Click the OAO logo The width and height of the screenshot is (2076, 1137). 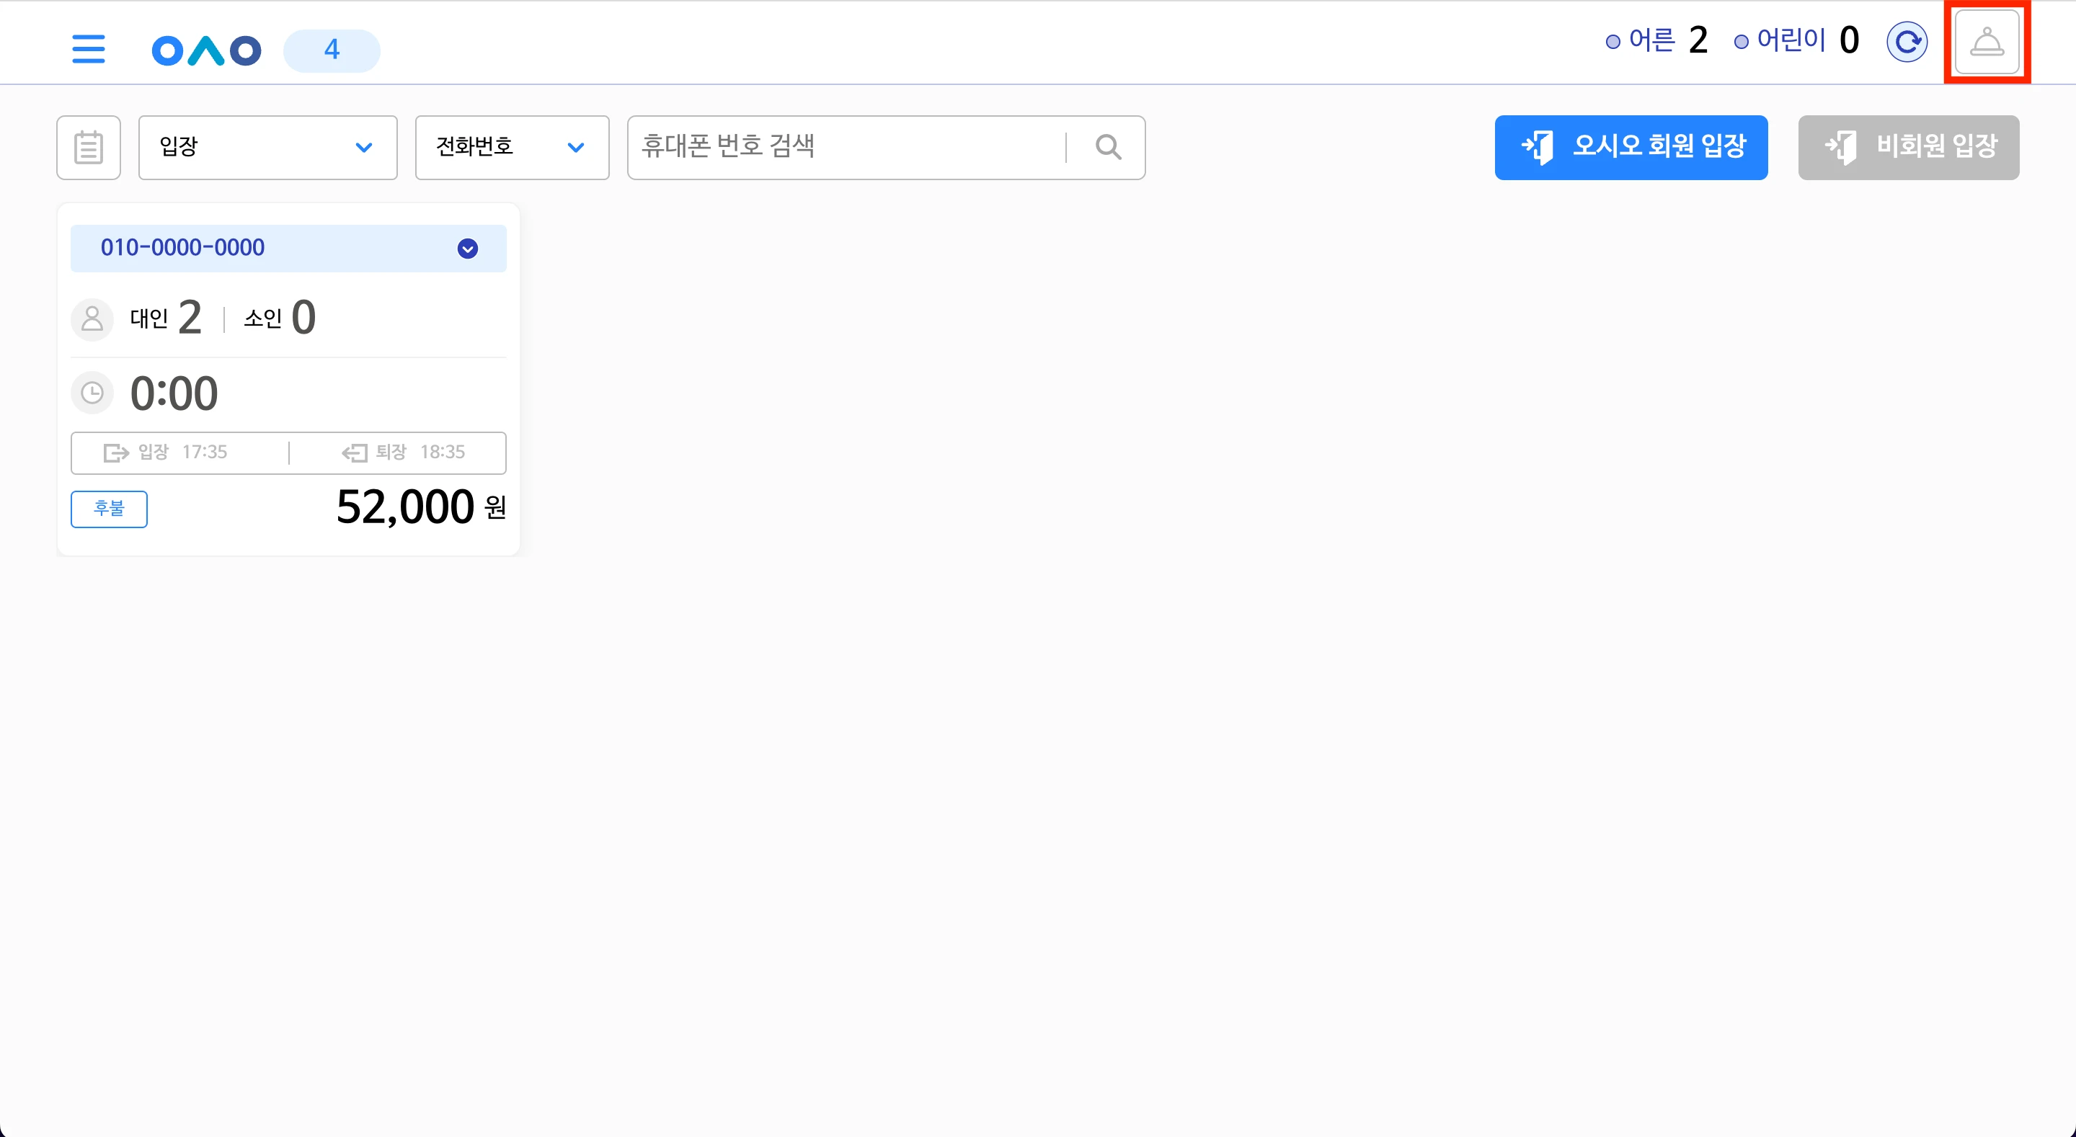[x=206, y=50]
